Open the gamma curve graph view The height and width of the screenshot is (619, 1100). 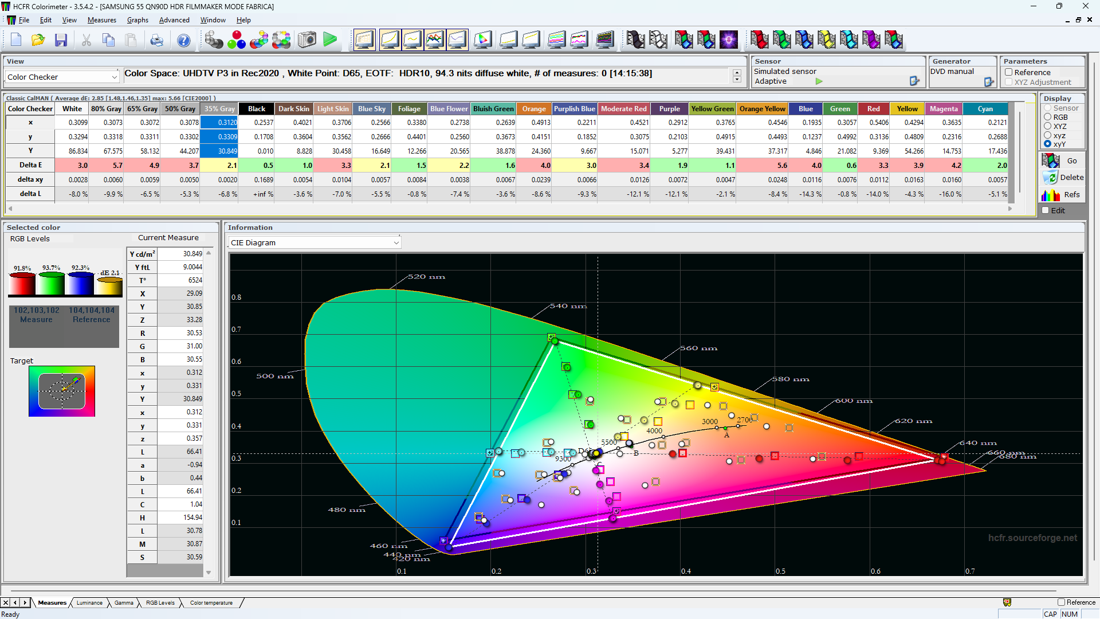point(412,40)
